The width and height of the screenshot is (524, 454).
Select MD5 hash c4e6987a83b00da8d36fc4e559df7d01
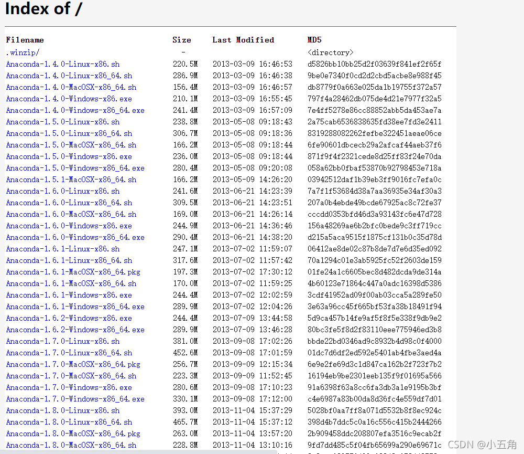click(x=375, y=399)
